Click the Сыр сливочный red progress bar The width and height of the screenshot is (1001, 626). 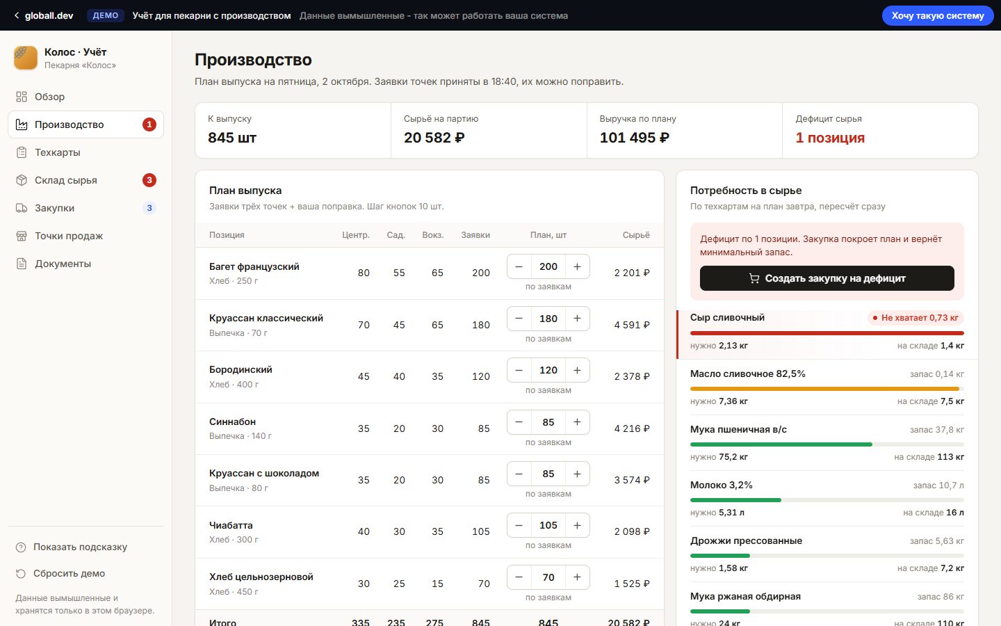coord(827,333)
